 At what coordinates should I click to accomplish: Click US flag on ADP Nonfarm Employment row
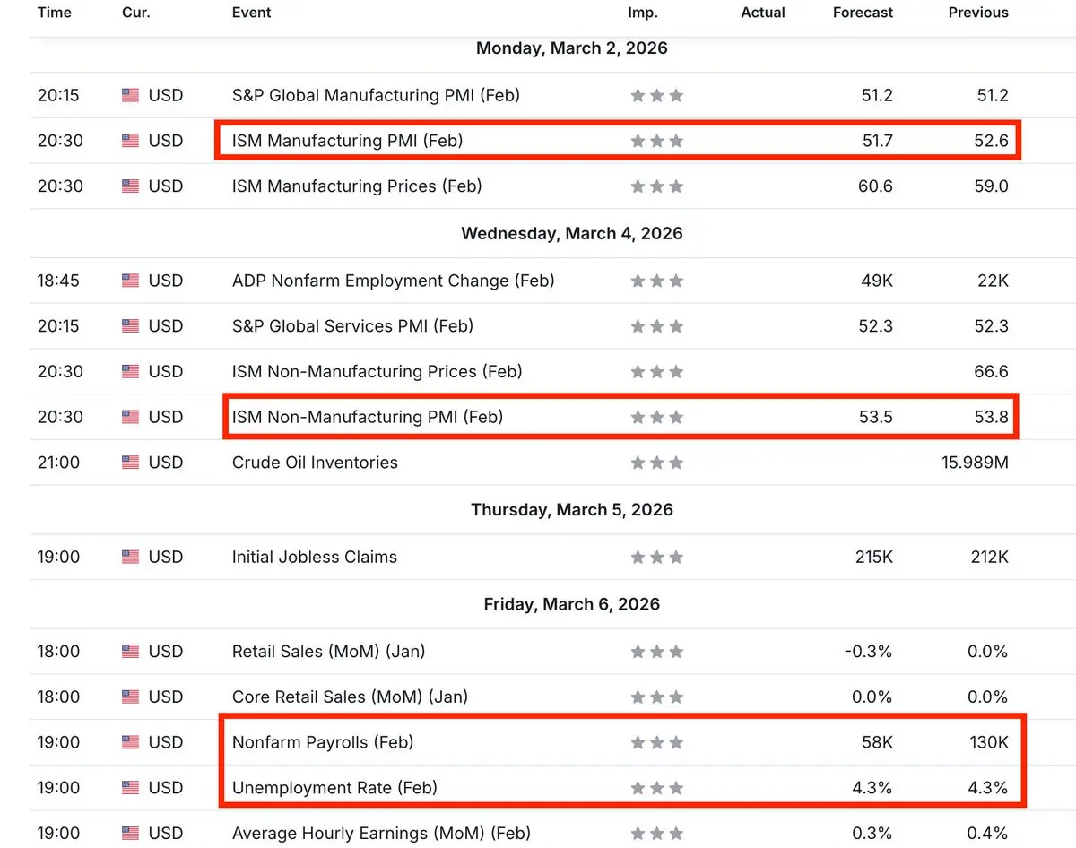131,281
